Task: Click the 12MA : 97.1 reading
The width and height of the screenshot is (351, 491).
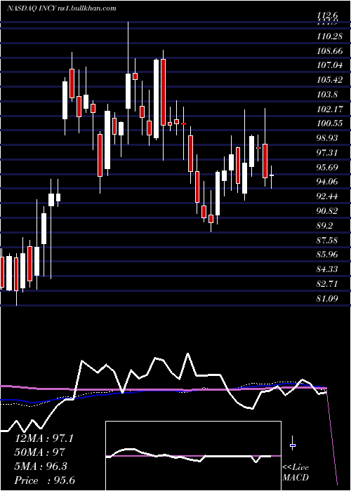Action: (x=44, y=438)
